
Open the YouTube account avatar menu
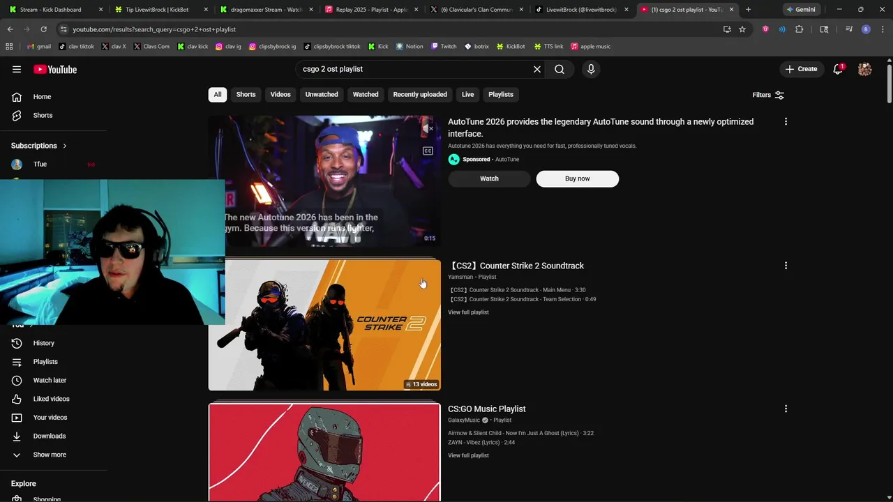(x=865, y=69)
